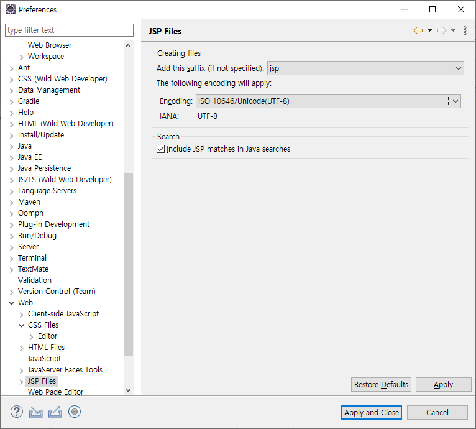Click the Export preferences icon
Screen dimensions: 476x429
pos(55,412)
